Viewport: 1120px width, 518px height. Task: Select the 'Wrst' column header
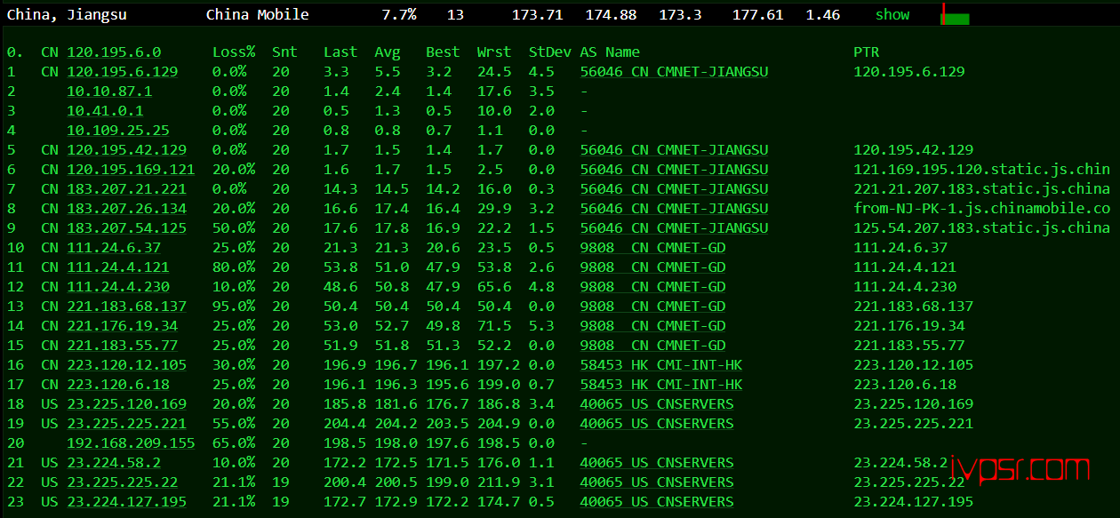click(x=494, y=52)
